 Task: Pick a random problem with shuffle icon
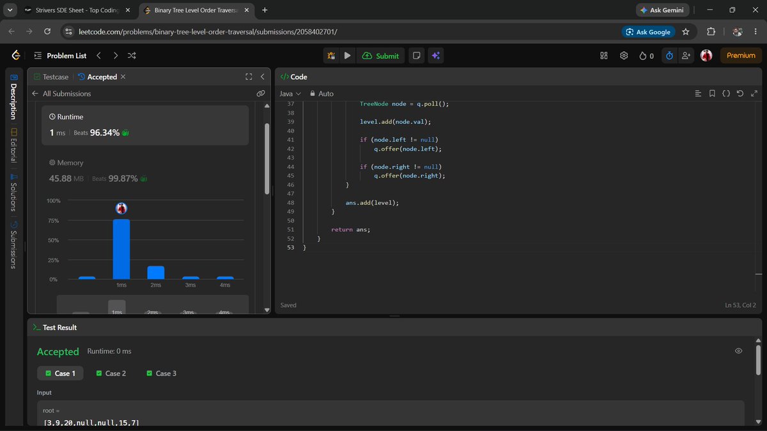coord(132,56)
